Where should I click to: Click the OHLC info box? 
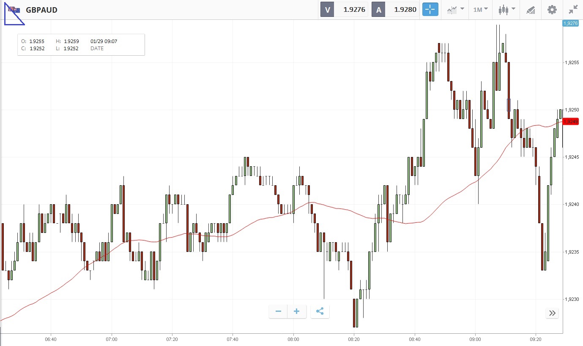81,45
